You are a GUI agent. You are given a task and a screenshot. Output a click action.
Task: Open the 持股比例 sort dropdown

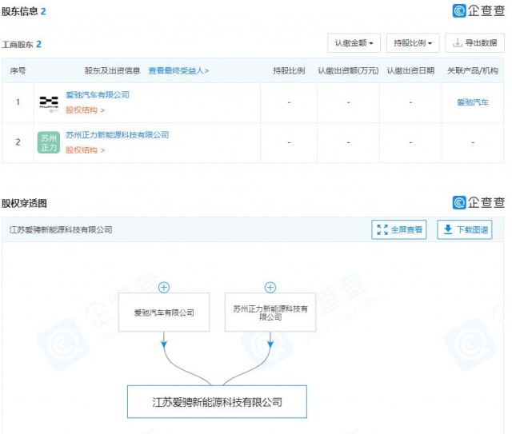413,43
